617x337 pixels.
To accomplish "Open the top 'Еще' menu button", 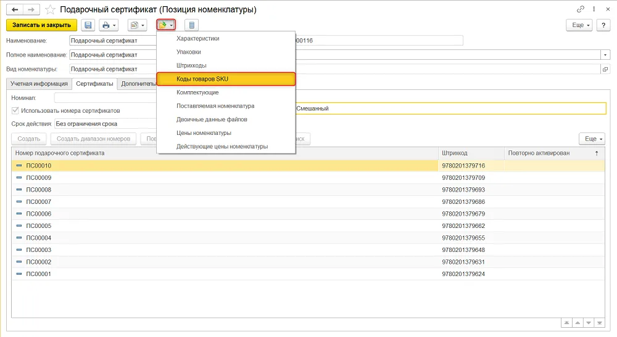I will [579, 25].
